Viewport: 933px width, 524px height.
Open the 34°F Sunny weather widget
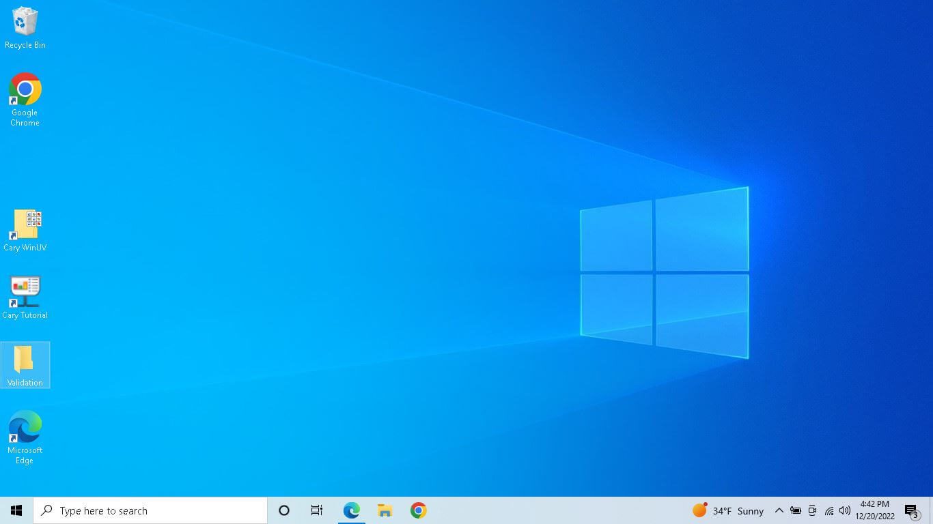click(728, 510)
